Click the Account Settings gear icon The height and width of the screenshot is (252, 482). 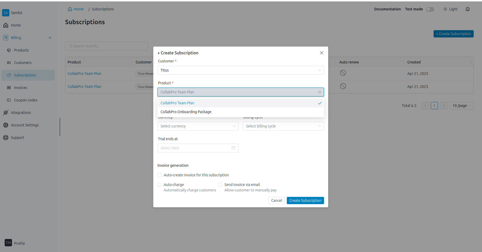coord(6,125)
